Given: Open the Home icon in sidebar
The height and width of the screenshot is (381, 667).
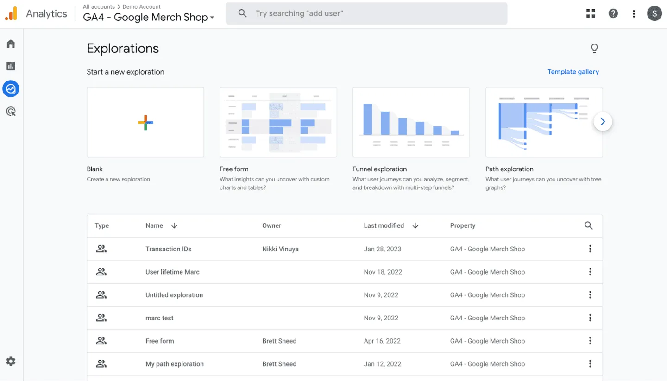Looking at the screenshot, I should 11,44.
